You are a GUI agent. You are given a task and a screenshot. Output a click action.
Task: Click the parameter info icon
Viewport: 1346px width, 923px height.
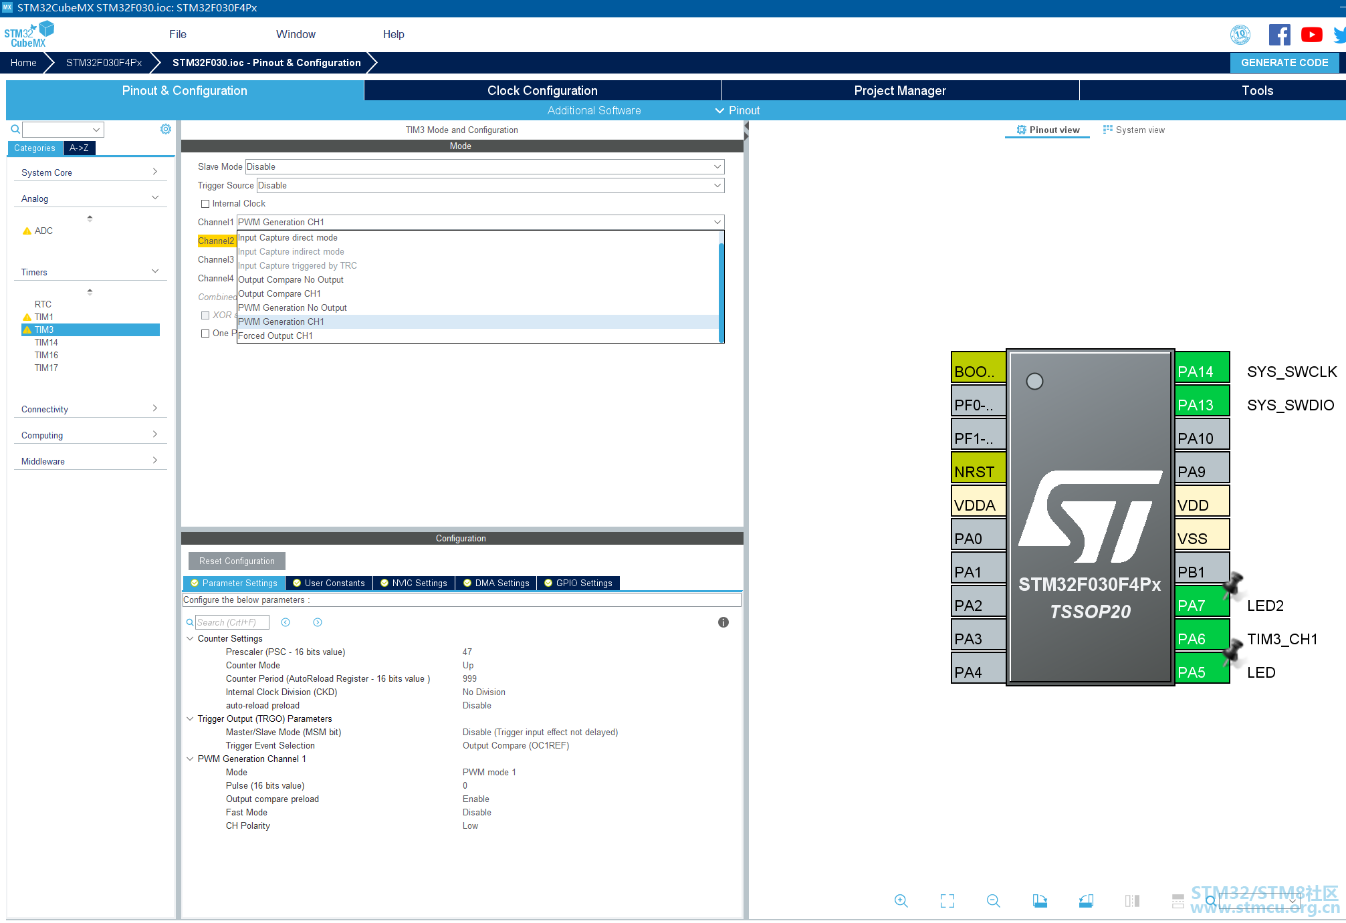(723, 622)
